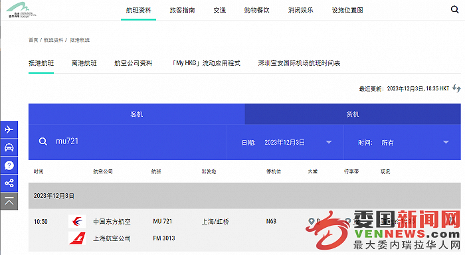Click origin 上海/虹桥

tap(215, 222)
